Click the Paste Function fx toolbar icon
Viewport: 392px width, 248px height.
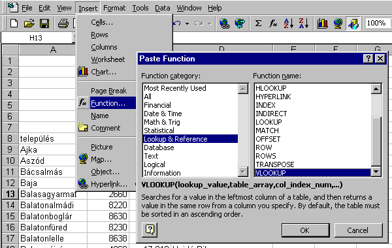[273, 23]
